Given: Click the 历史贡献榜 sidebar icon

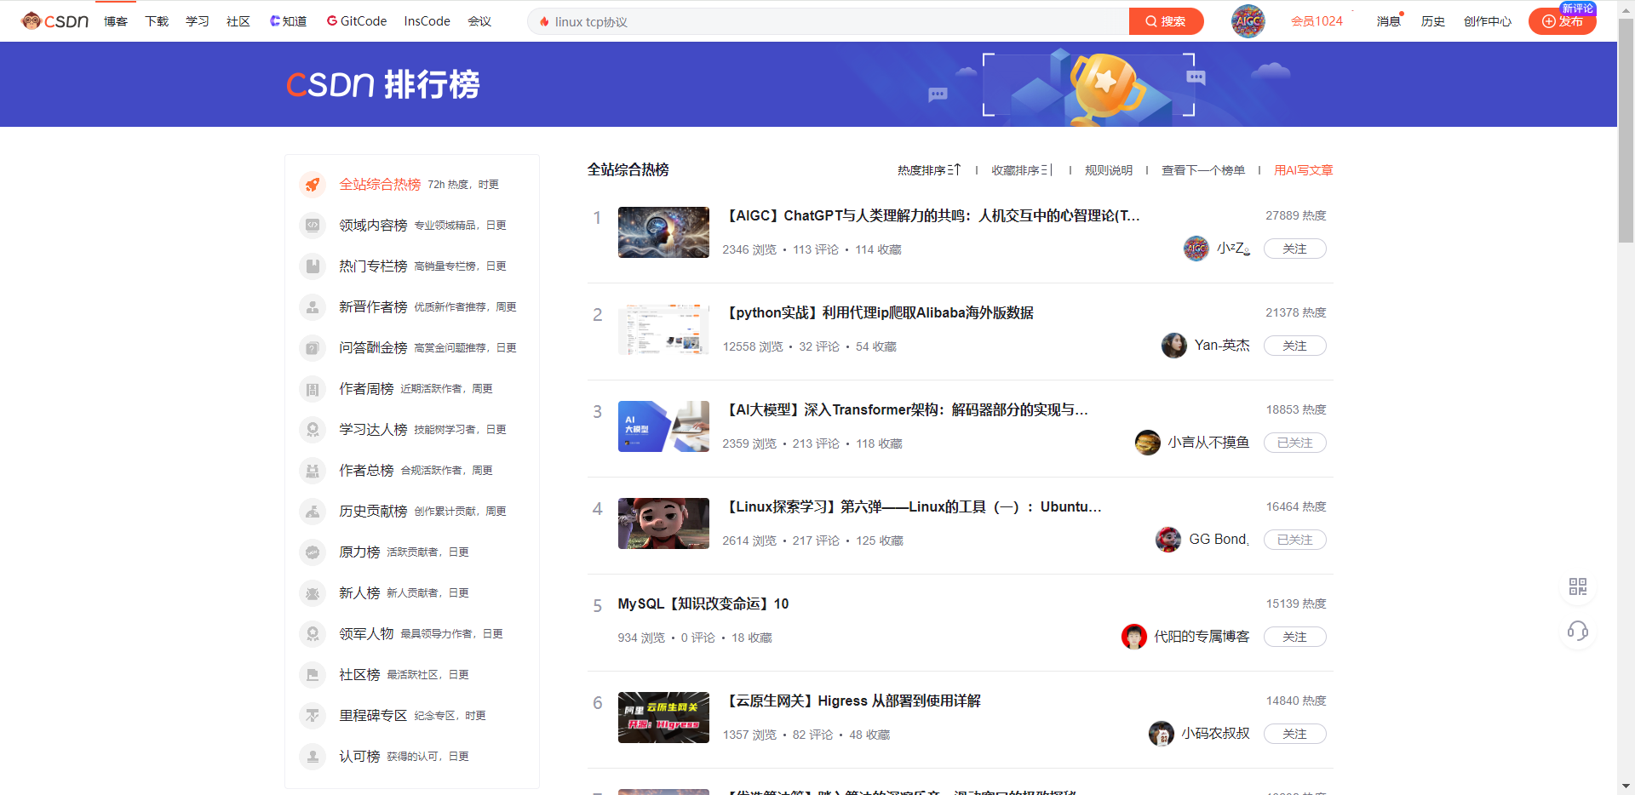Looking at the screenshot, I should 313,511.
